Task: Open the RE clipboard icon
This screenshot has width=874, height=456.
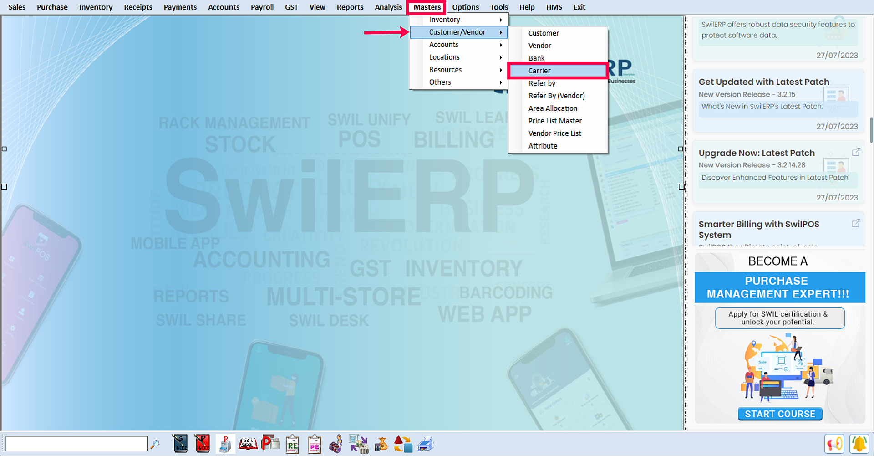Action: pos(292,444)
